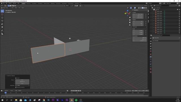
Task: Open the Physics properties tab
Action: point(151,62)
